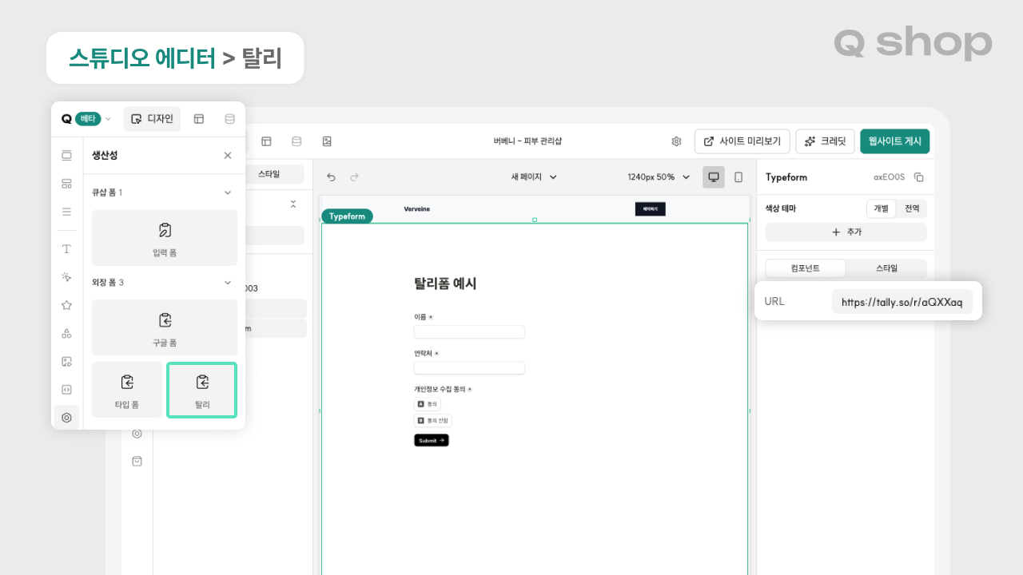1023x575 pixels.
Task: Open the 스타일 tab next to 컴포넌트
Action: [x=886, y=268]
